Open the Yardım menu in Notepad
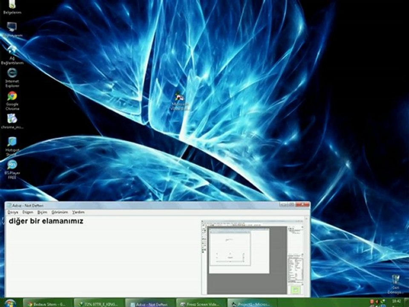The image size is (409, 307). [78, 212]
